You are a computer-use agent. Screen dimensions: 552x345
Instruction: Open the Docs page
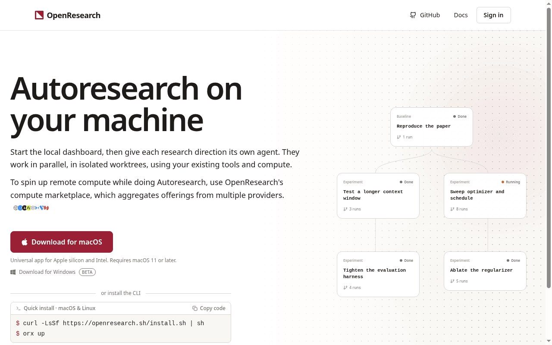pyautogui.click(x=461, y=15)
